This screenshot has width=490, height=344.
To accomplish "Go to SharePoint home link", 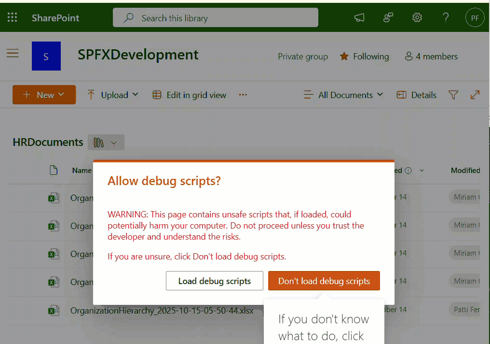I will tap(55, 18).
